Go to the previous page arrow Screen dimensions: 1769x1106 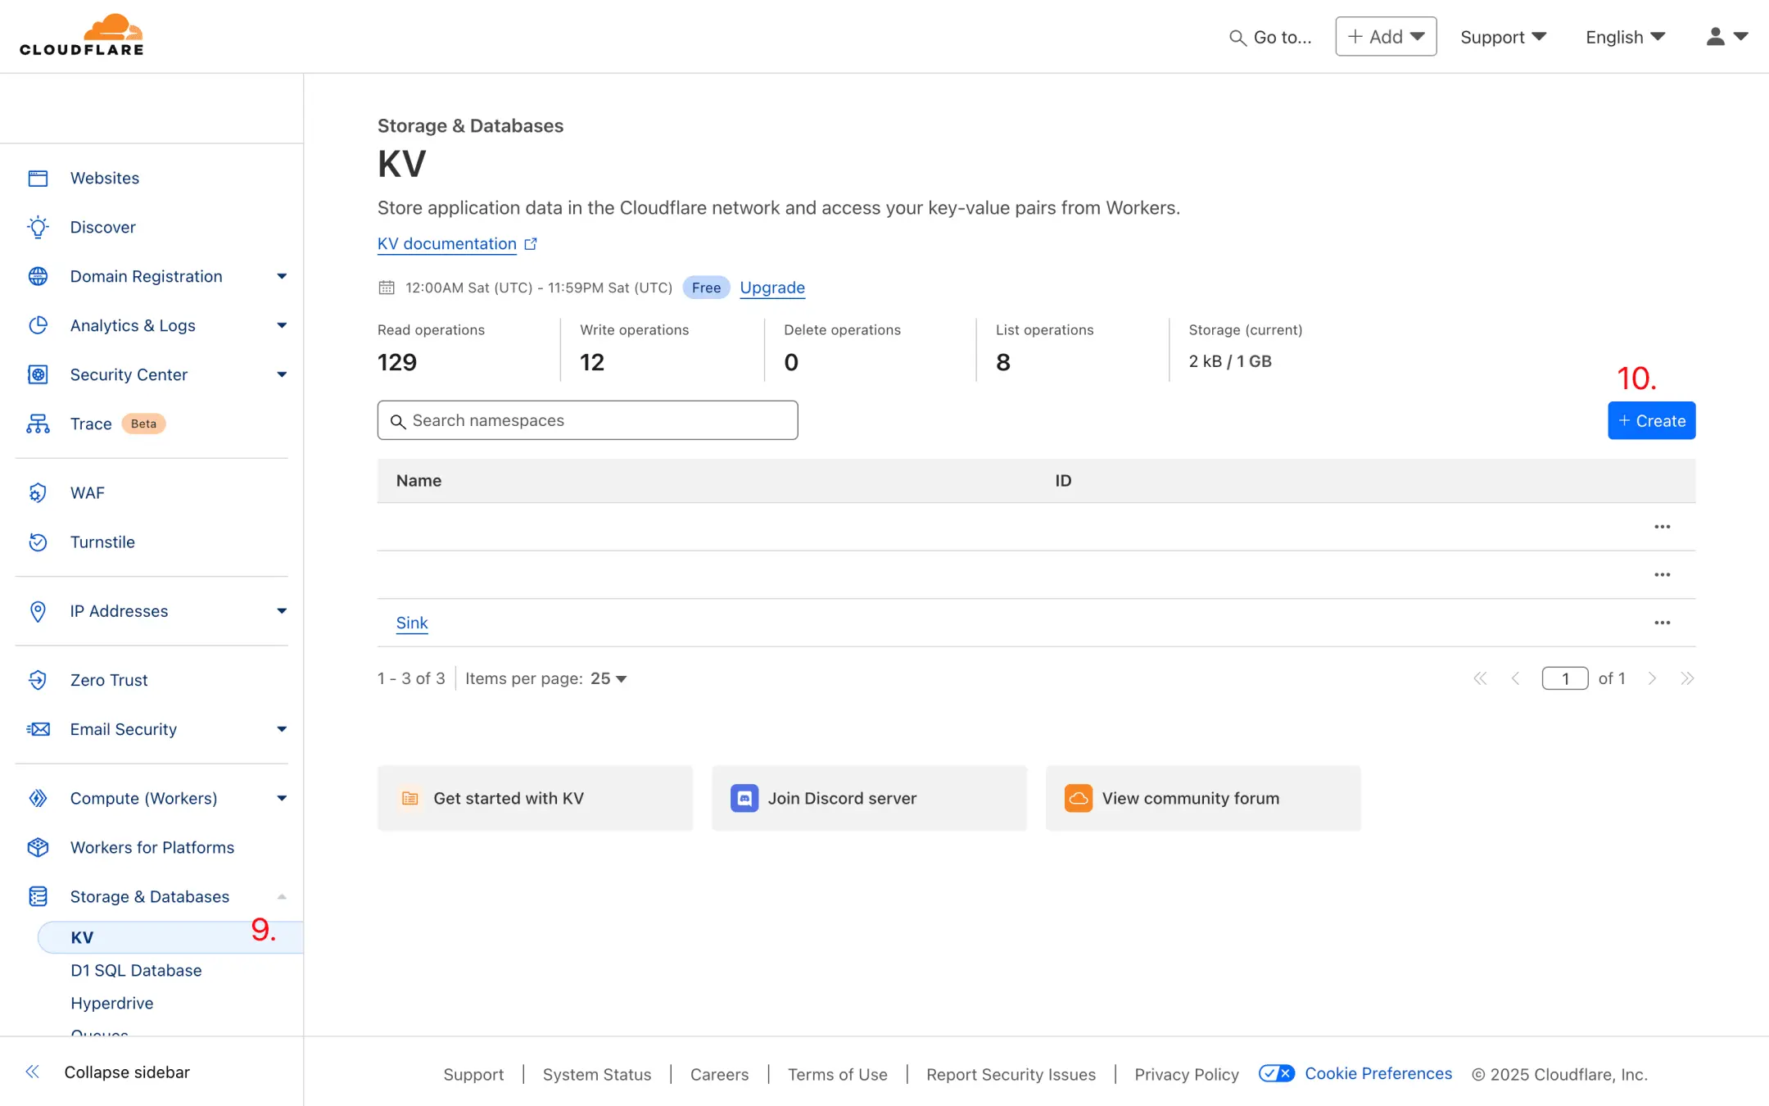[1515, 678]
